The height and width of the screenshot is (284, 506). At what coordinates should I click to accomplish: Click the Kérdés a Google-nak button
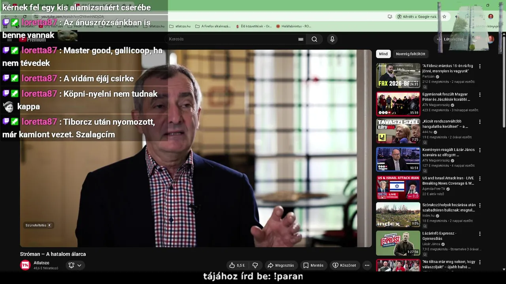tap(417, 17)
